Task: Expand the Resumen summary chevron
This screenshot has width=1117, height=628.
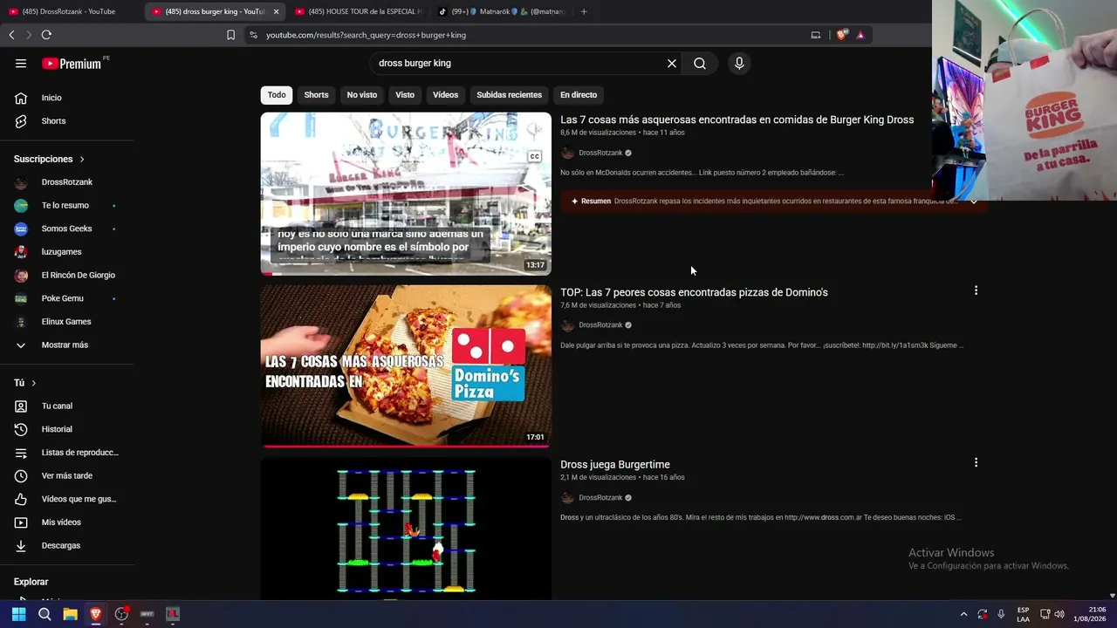Action: [x=973, y=201]
